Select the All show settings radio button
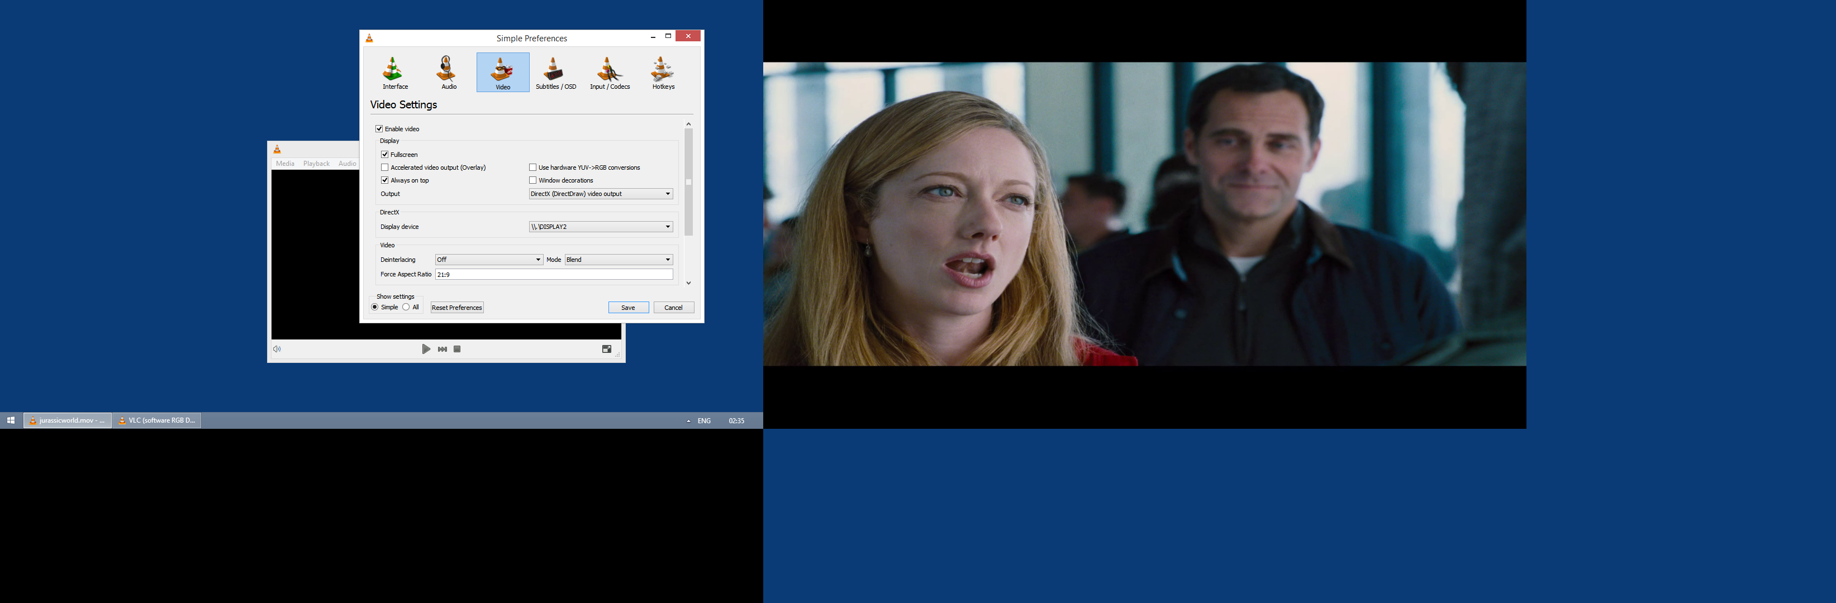Image resolution: width=1836 pixels, height=603 pixels. tap(406, 308)
